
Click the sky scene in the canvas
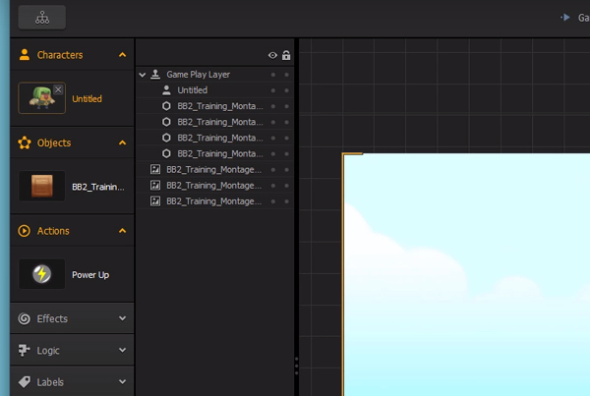[466, 274]
